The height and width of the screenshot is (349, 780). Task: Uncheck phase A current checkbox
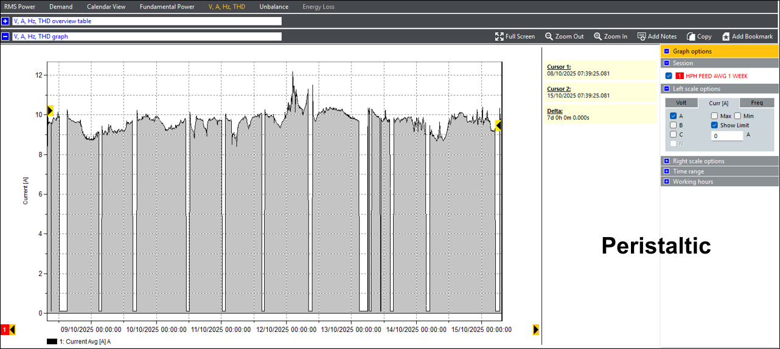(x=674, y=116)
